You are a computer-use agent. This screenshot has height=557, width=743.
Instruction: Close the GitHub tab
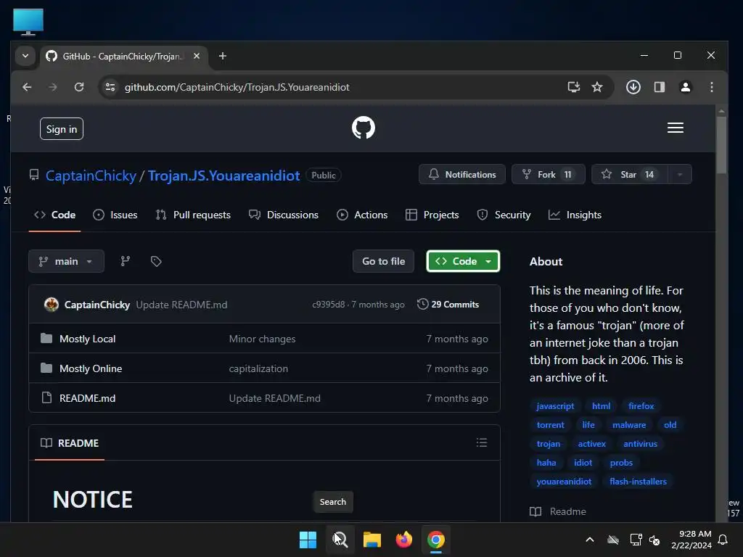coord(197,56)
